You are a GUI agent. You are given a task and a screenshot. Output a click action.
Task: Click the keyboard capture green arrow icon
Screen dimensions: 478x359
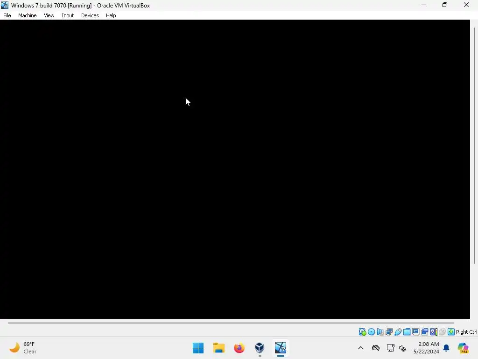pos(451,332)
